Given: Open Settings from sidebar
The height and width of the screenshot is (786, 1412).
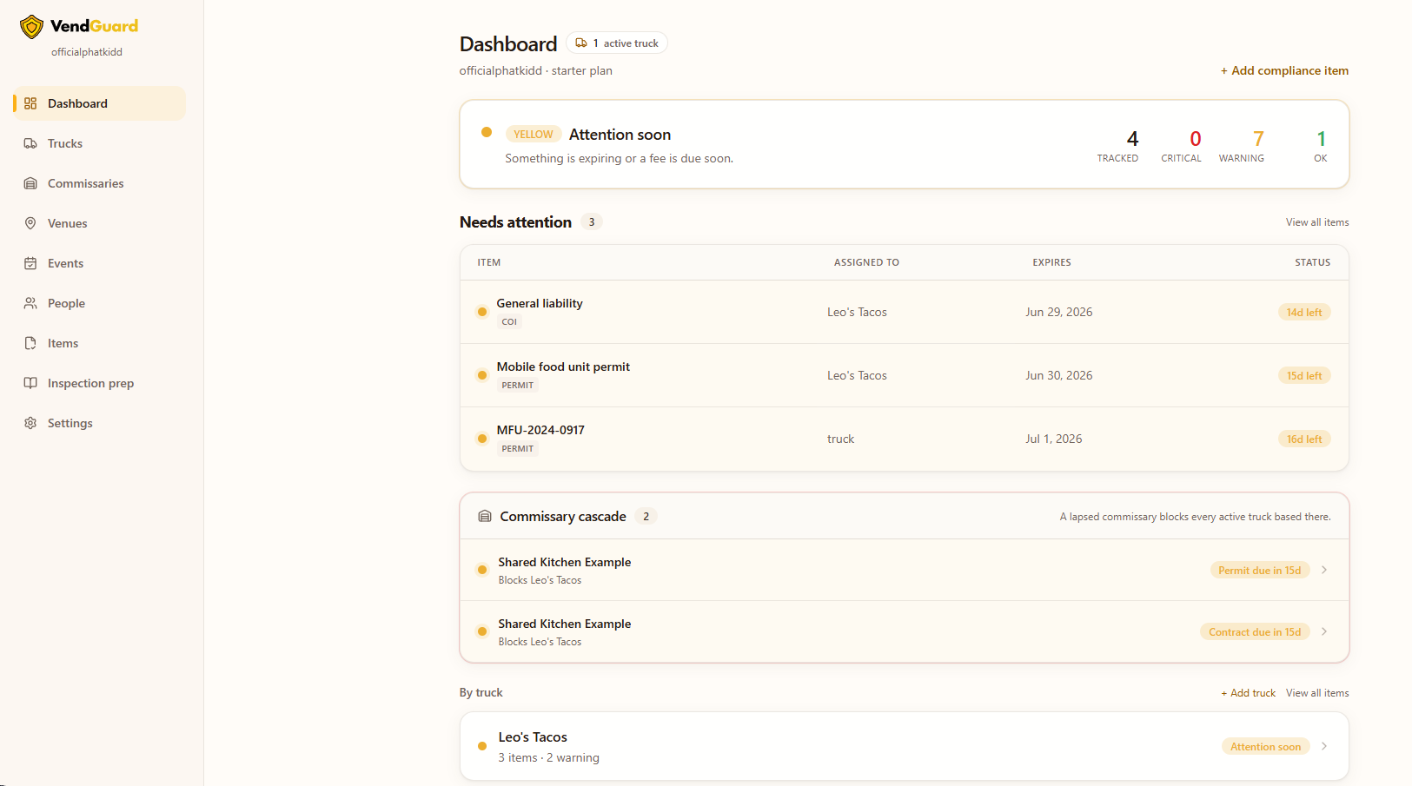Looking at the screenshot, I should (100, 423).
